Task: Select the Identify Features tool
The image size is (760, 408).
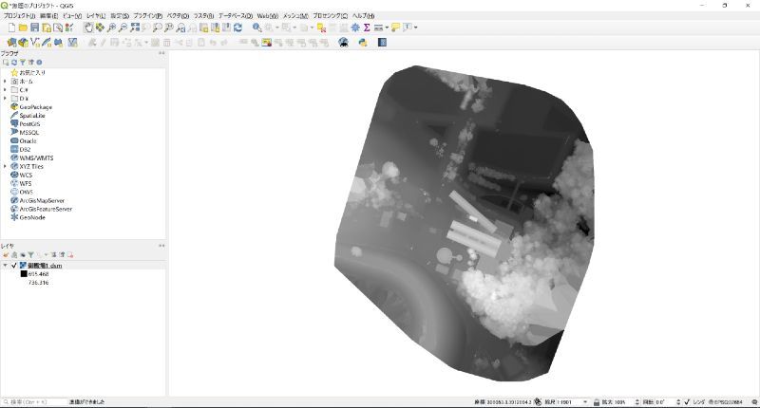Action: coord(257,28)
